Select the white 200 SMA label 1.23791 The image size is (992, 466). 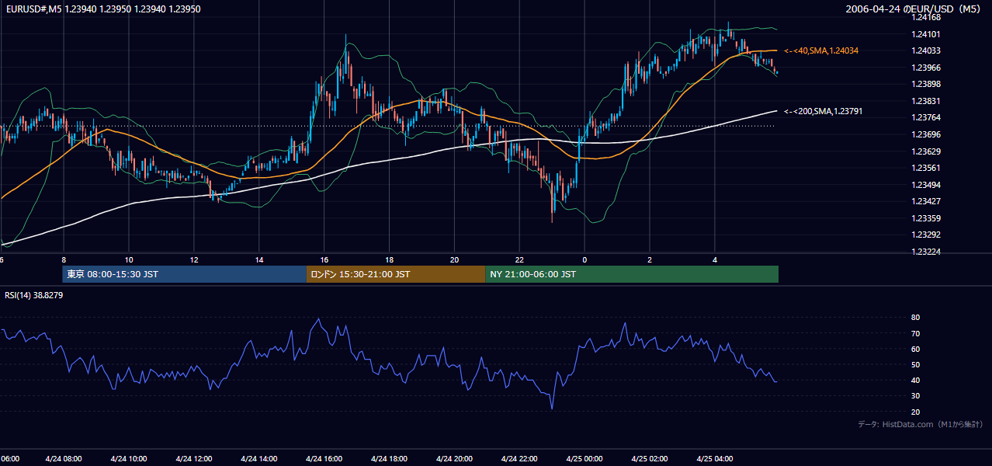(824, 111)
